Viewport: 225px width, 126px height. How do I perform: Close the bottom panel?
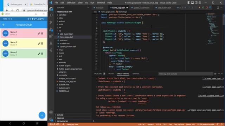coord(222,73)
